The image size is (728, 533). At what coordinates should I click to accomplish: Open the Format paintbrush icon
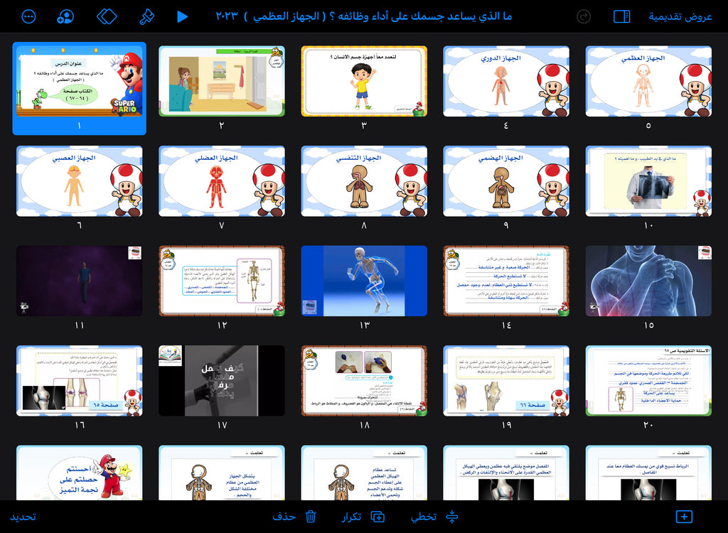[146, 17]
